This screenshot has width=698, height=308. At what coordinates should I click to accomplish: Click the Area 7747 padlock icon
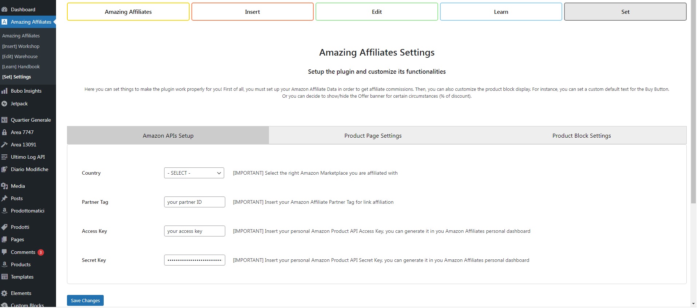pos(4,132)
